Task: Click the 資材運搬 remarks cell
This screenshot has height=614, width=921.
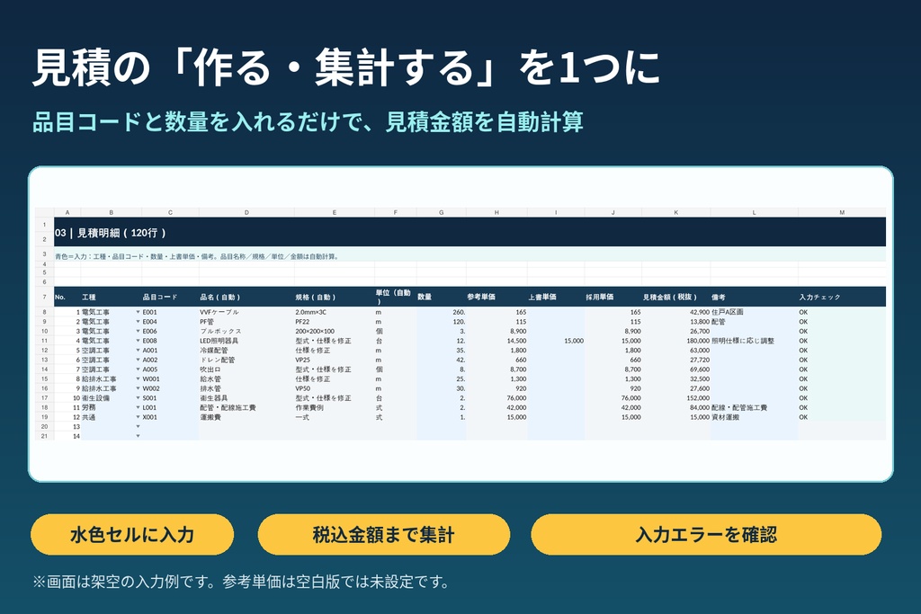Action: (x=755, y=417)
